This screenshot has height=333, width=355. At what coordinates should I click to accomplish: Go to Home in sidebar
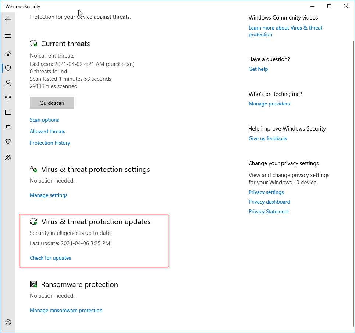tap(8, 53)
